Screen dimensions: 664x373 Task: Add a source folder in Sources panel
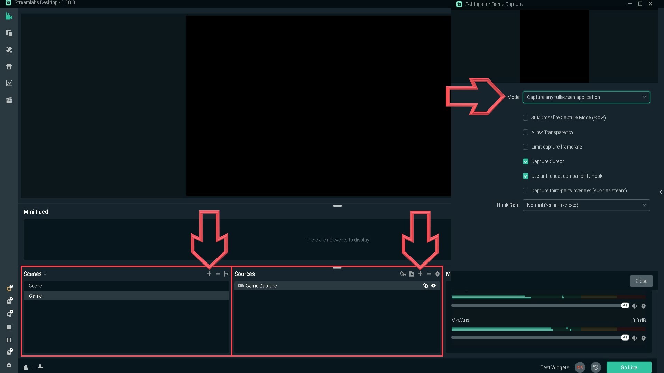(412, 274)
